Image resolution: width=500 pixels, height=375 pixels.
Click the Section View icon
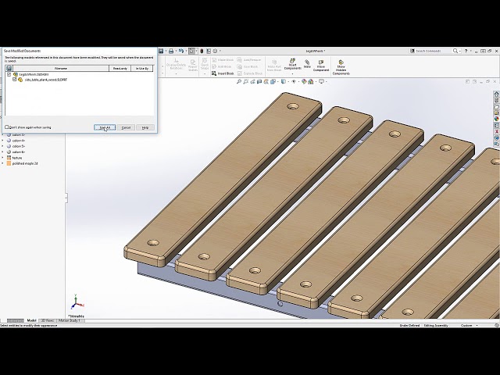259,81
